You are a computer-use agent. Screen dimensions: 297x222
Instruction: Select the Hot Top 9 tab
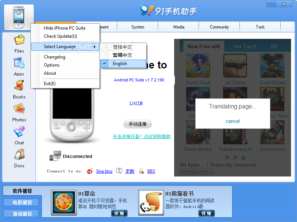pos(245,46)
